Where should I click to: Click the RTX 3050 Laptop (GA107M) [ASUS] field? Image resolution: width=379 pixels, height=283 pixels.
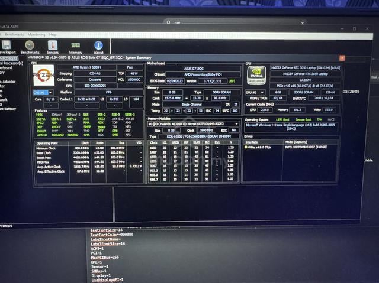tap(306, 68)
